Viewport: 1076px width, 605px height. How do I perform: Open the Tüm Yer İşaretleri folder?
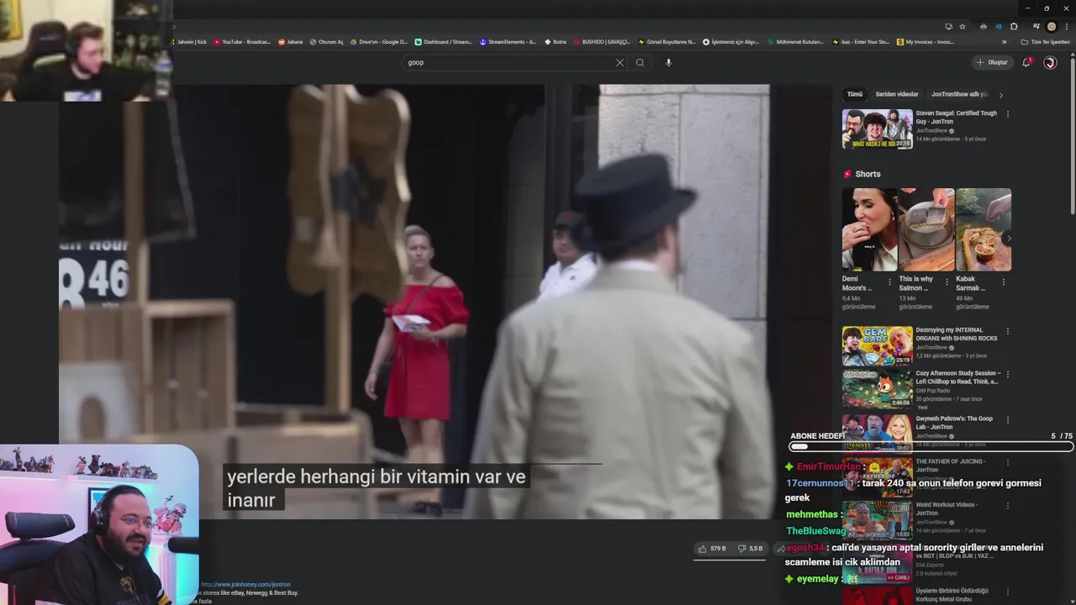point(1045,41)
